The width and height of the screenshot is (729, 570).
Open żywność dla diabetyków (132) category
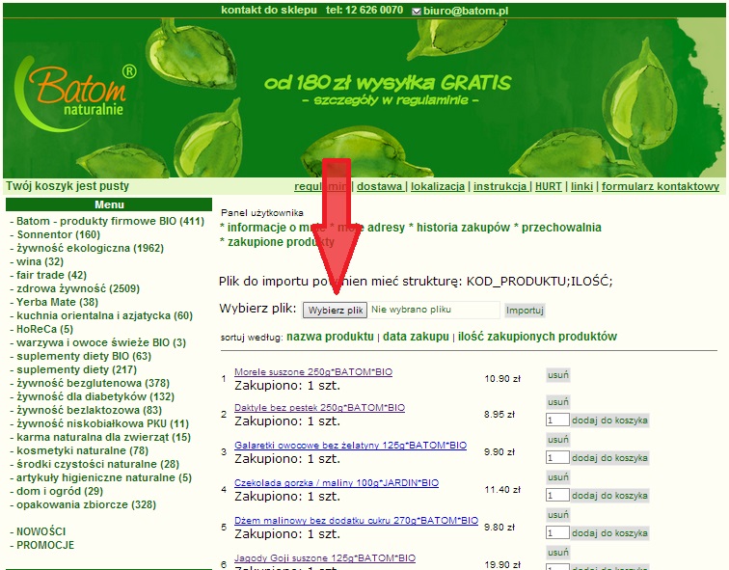point(95,396)
